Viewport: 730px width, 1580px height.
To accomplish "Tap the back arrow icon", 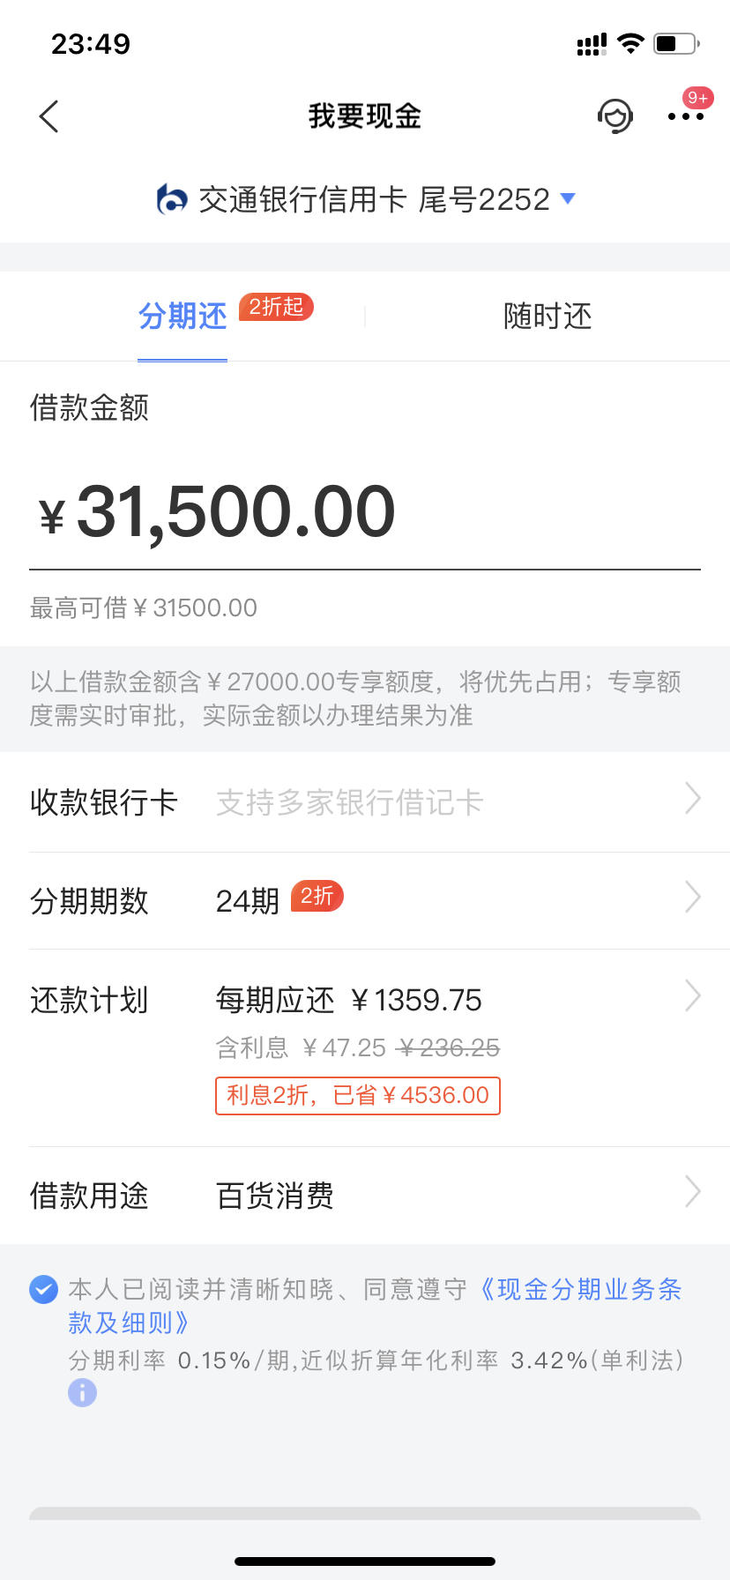I will point(49,116).
